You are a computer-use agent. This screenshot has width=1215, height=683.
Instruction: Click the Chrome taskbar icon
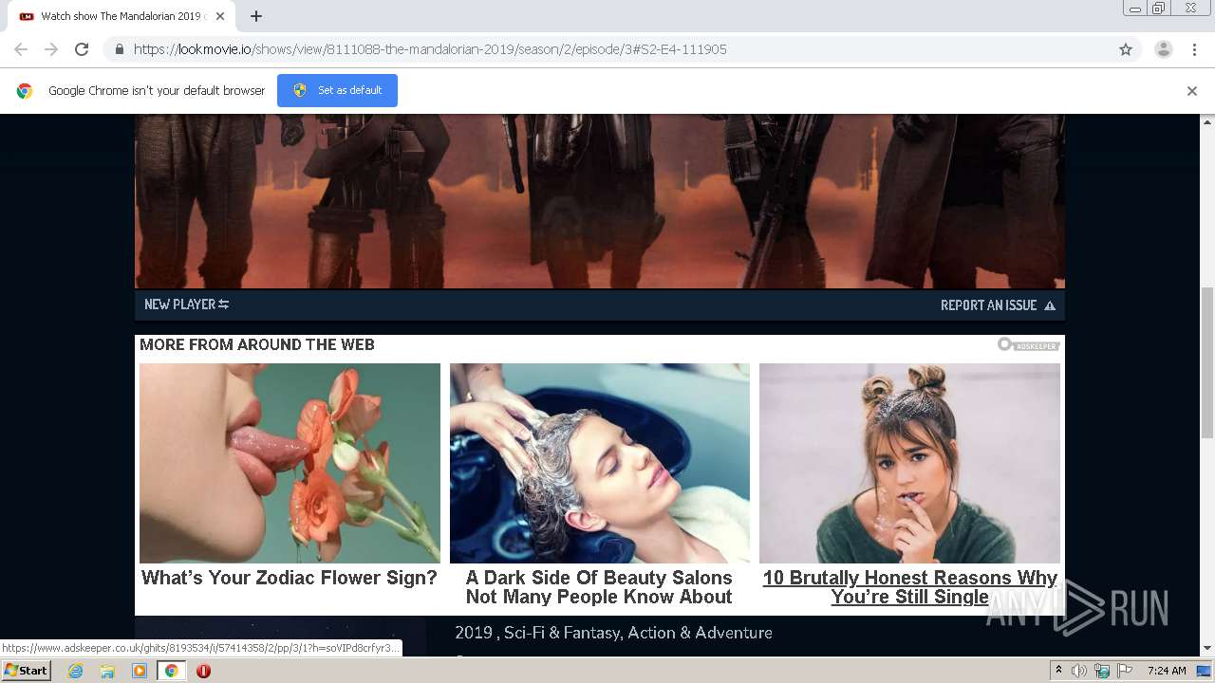coord(171,671)
